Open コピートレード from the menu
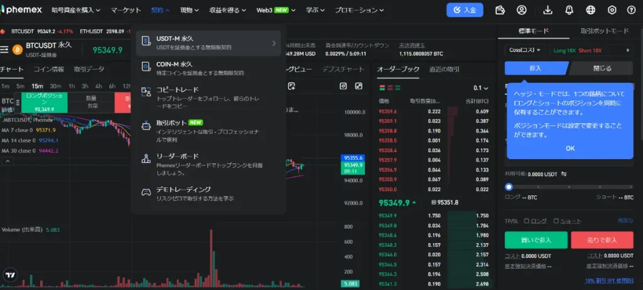 coord(208,97)
